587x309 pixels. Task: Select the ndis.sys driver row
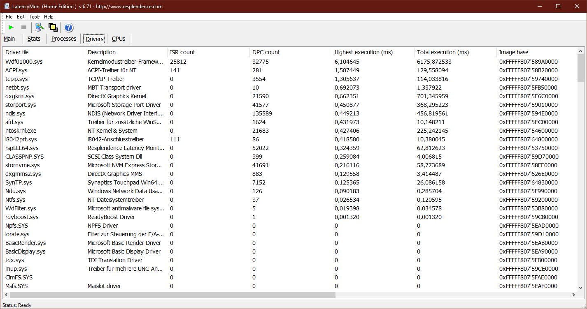tap(290, 113)
